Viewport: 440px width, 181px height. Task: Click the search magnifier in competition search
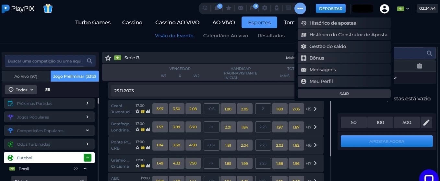coord(90,61)
